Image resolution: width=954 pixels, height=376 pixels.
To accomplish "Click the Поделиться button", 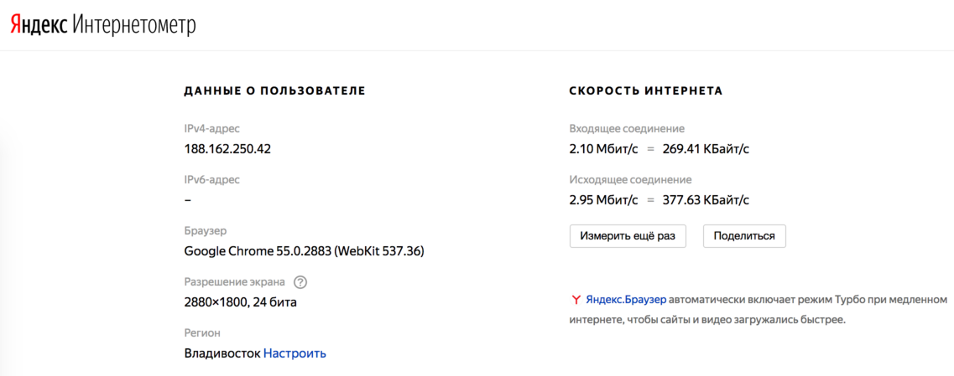I will point(744,236).
